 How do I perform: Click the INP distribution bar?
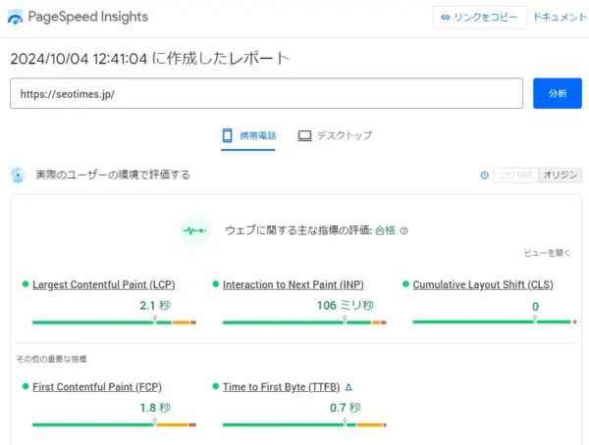[x=304, y=322]
